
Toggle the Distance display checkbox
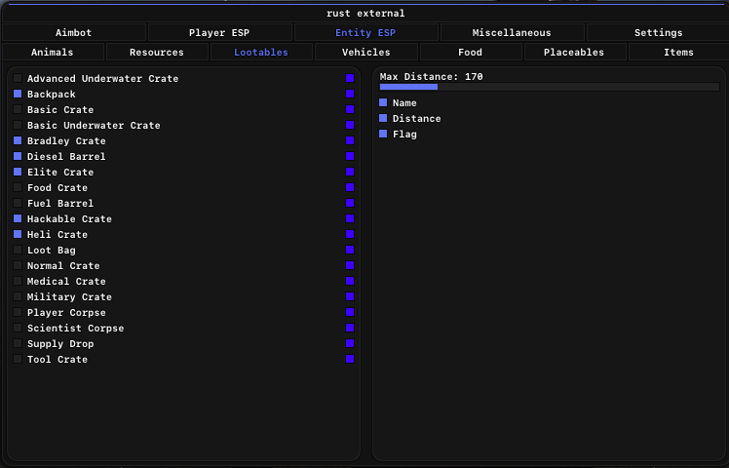pos(383,118)
